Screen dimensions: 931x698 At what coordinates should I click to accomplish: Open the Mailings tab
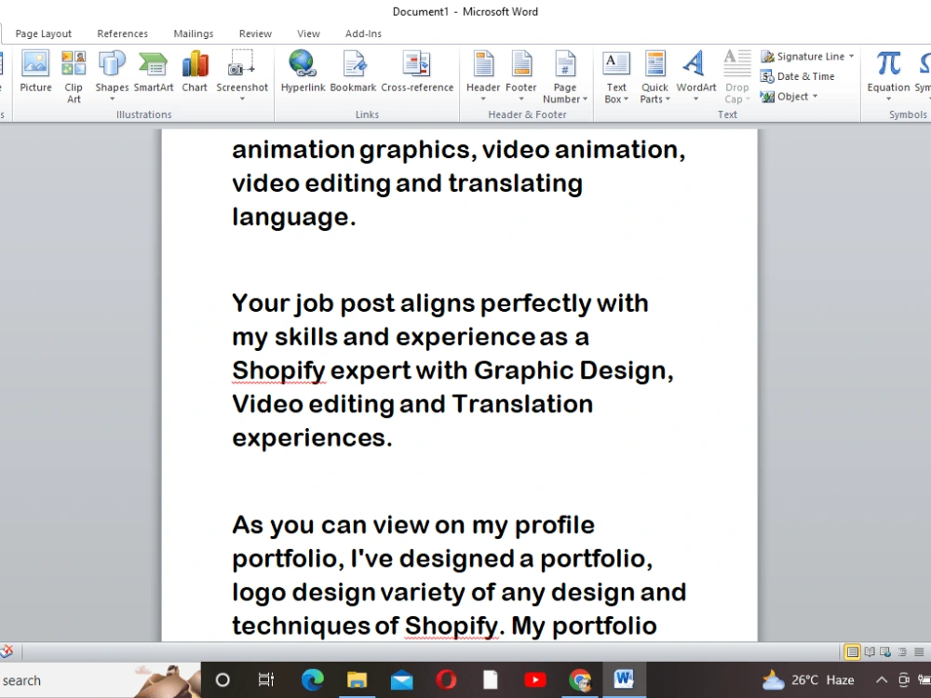click(194, 34)
